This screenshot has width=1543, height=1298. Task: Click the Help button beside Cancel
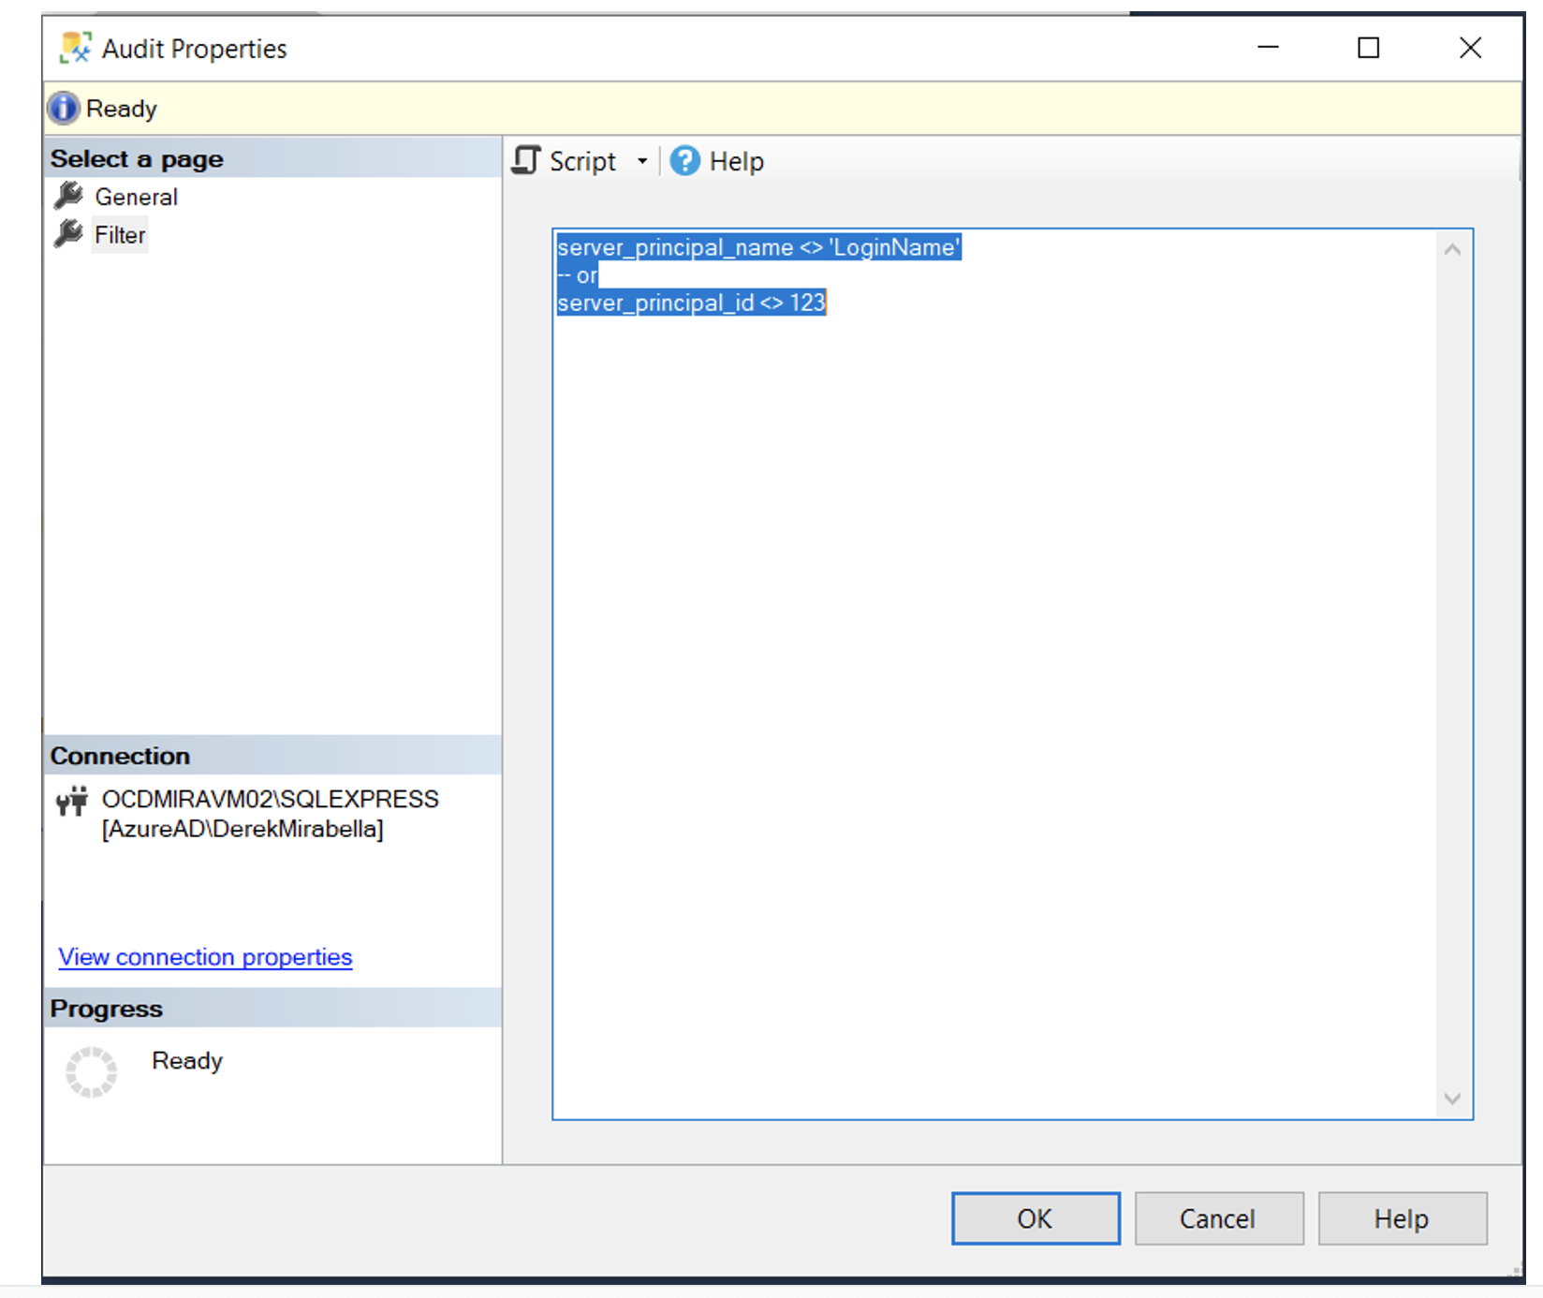pyautogui.click(x=1402, y=1218)
